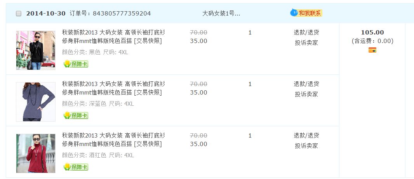Click the order number 843805777359204

pyautogui.click(x=122, y=14)
